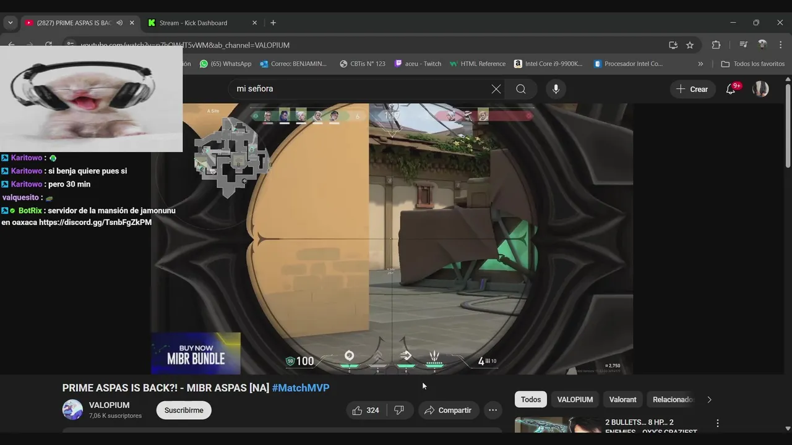Open the VALOPIUM channel avatar
Viewport: 792px width, 445px height.
click(72, 410)
